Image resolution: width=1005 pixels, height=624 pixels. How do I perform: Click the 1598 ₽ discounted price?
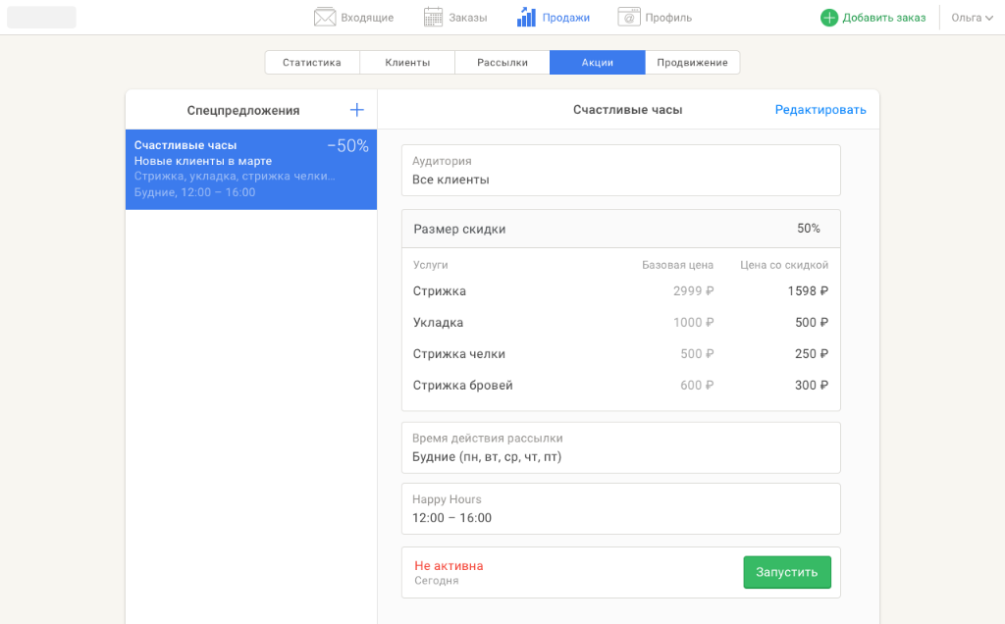[x=808, y=290]
